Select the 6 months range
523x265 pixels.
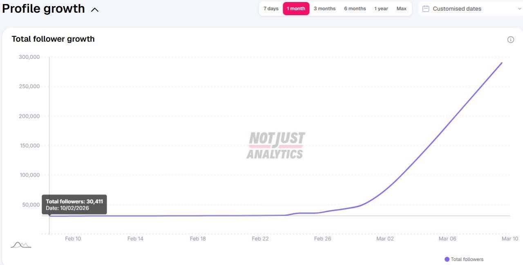[355, 9]
